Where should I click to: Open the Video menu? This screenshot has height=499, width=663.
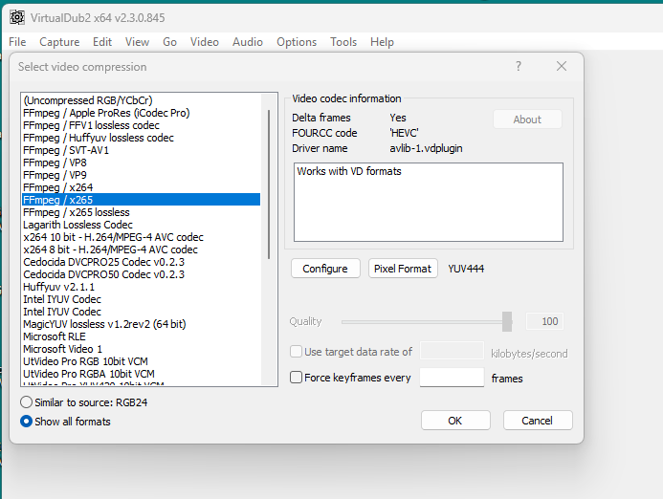[204, 42]
